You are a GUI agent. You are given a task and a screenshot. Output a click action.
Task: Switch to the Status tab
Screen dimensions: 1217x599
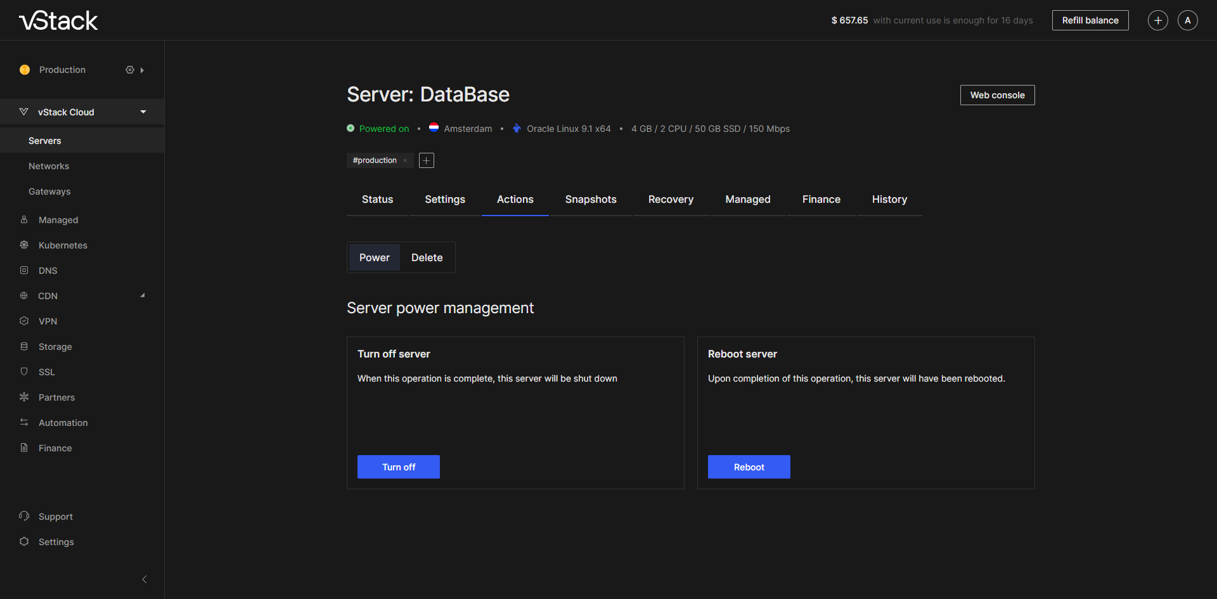coord(377,200)
